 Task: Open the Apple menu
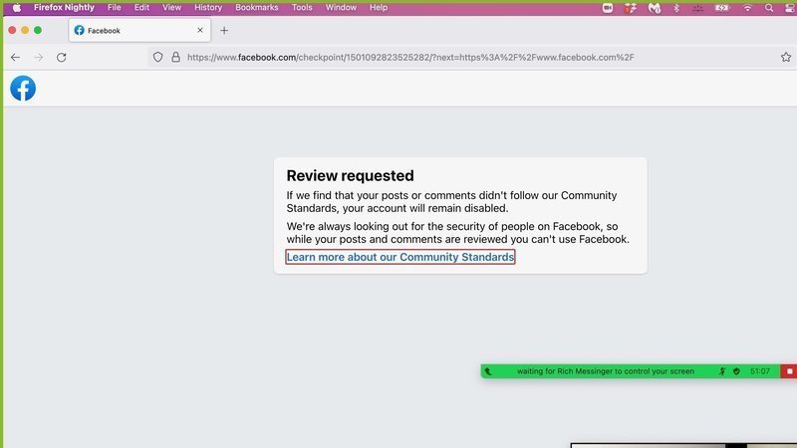pyautogui.click(x=16, y=7)
